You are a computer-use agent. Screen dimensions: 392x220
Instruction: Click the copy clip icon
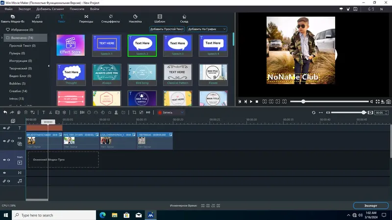(x=19, y=112)
